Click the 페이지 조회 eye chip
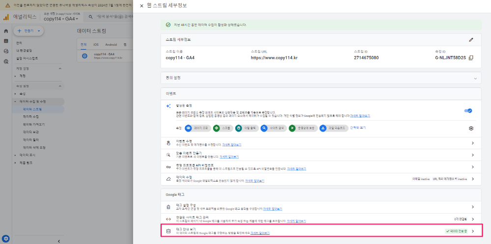The image size is (491, 244). point(198,128)
